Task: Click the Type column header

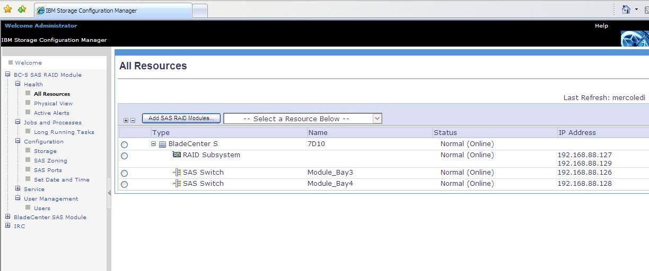Action: point(161,132)
